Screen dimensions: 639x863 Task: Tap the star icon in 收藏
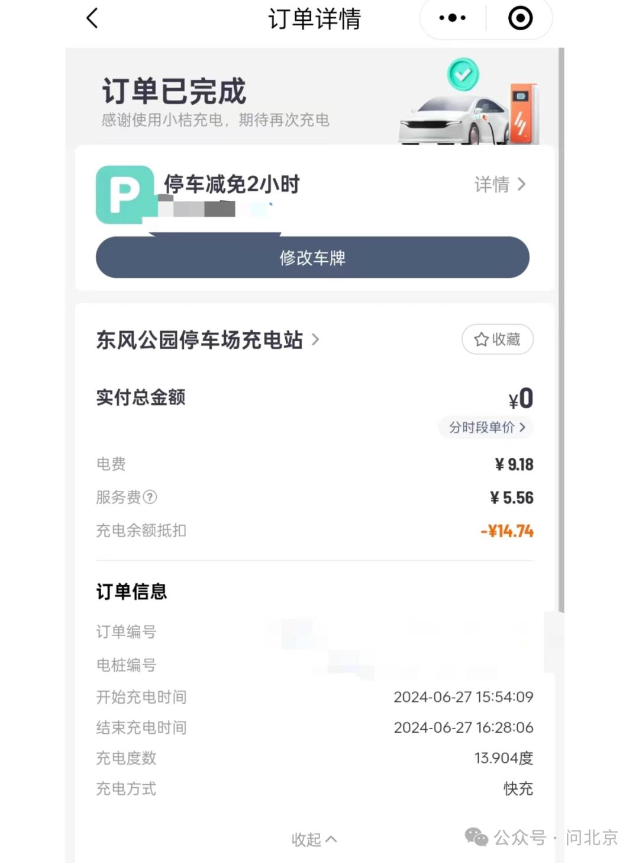click(x=481, y=339)
